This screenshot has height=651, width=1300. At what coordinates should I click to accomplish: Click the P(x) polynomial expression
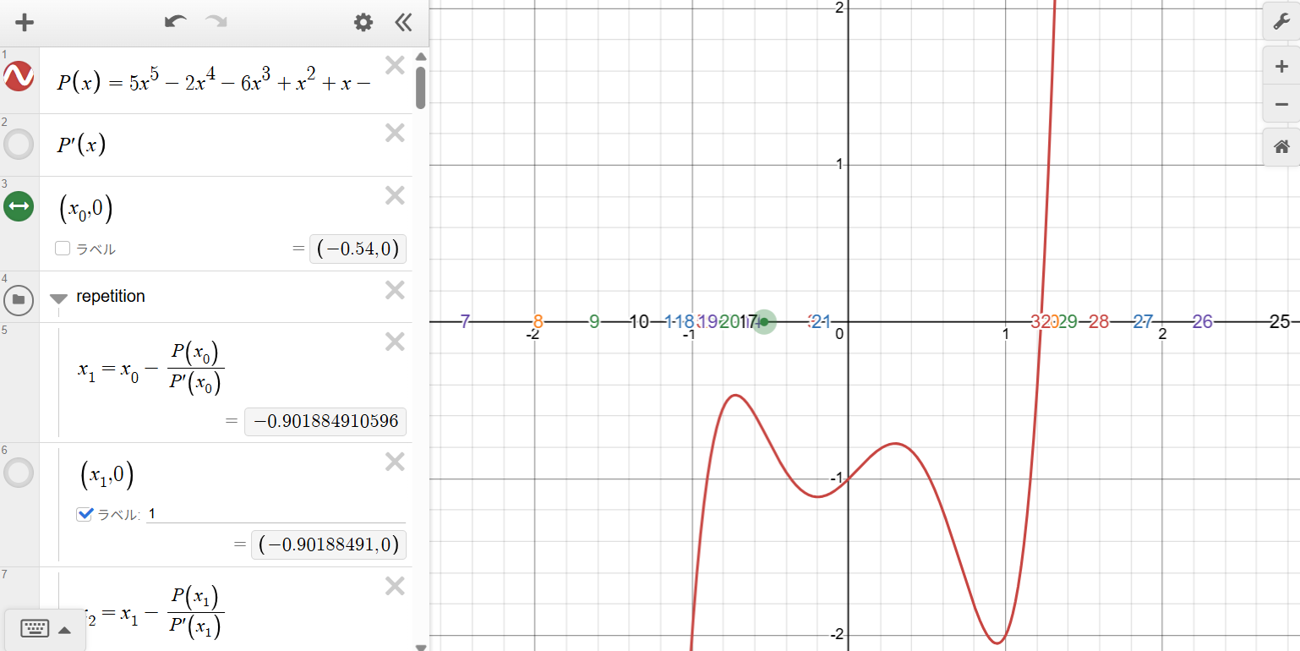click(215, 81)
